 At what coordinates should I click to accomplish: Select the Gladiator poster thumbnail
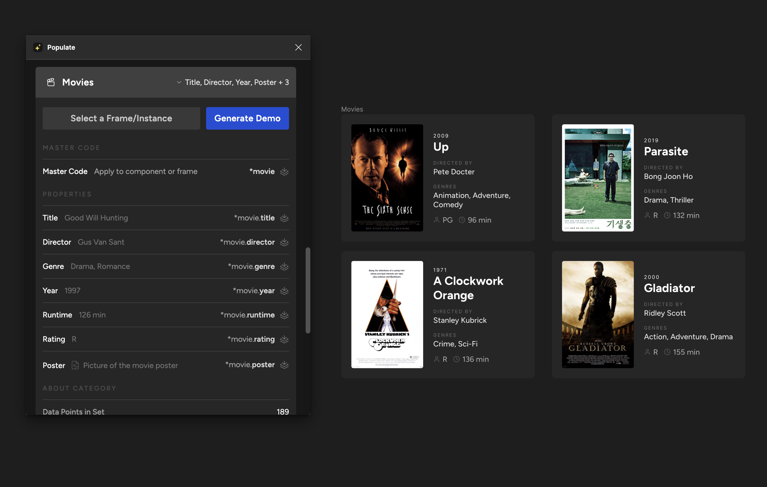(598, 315)
